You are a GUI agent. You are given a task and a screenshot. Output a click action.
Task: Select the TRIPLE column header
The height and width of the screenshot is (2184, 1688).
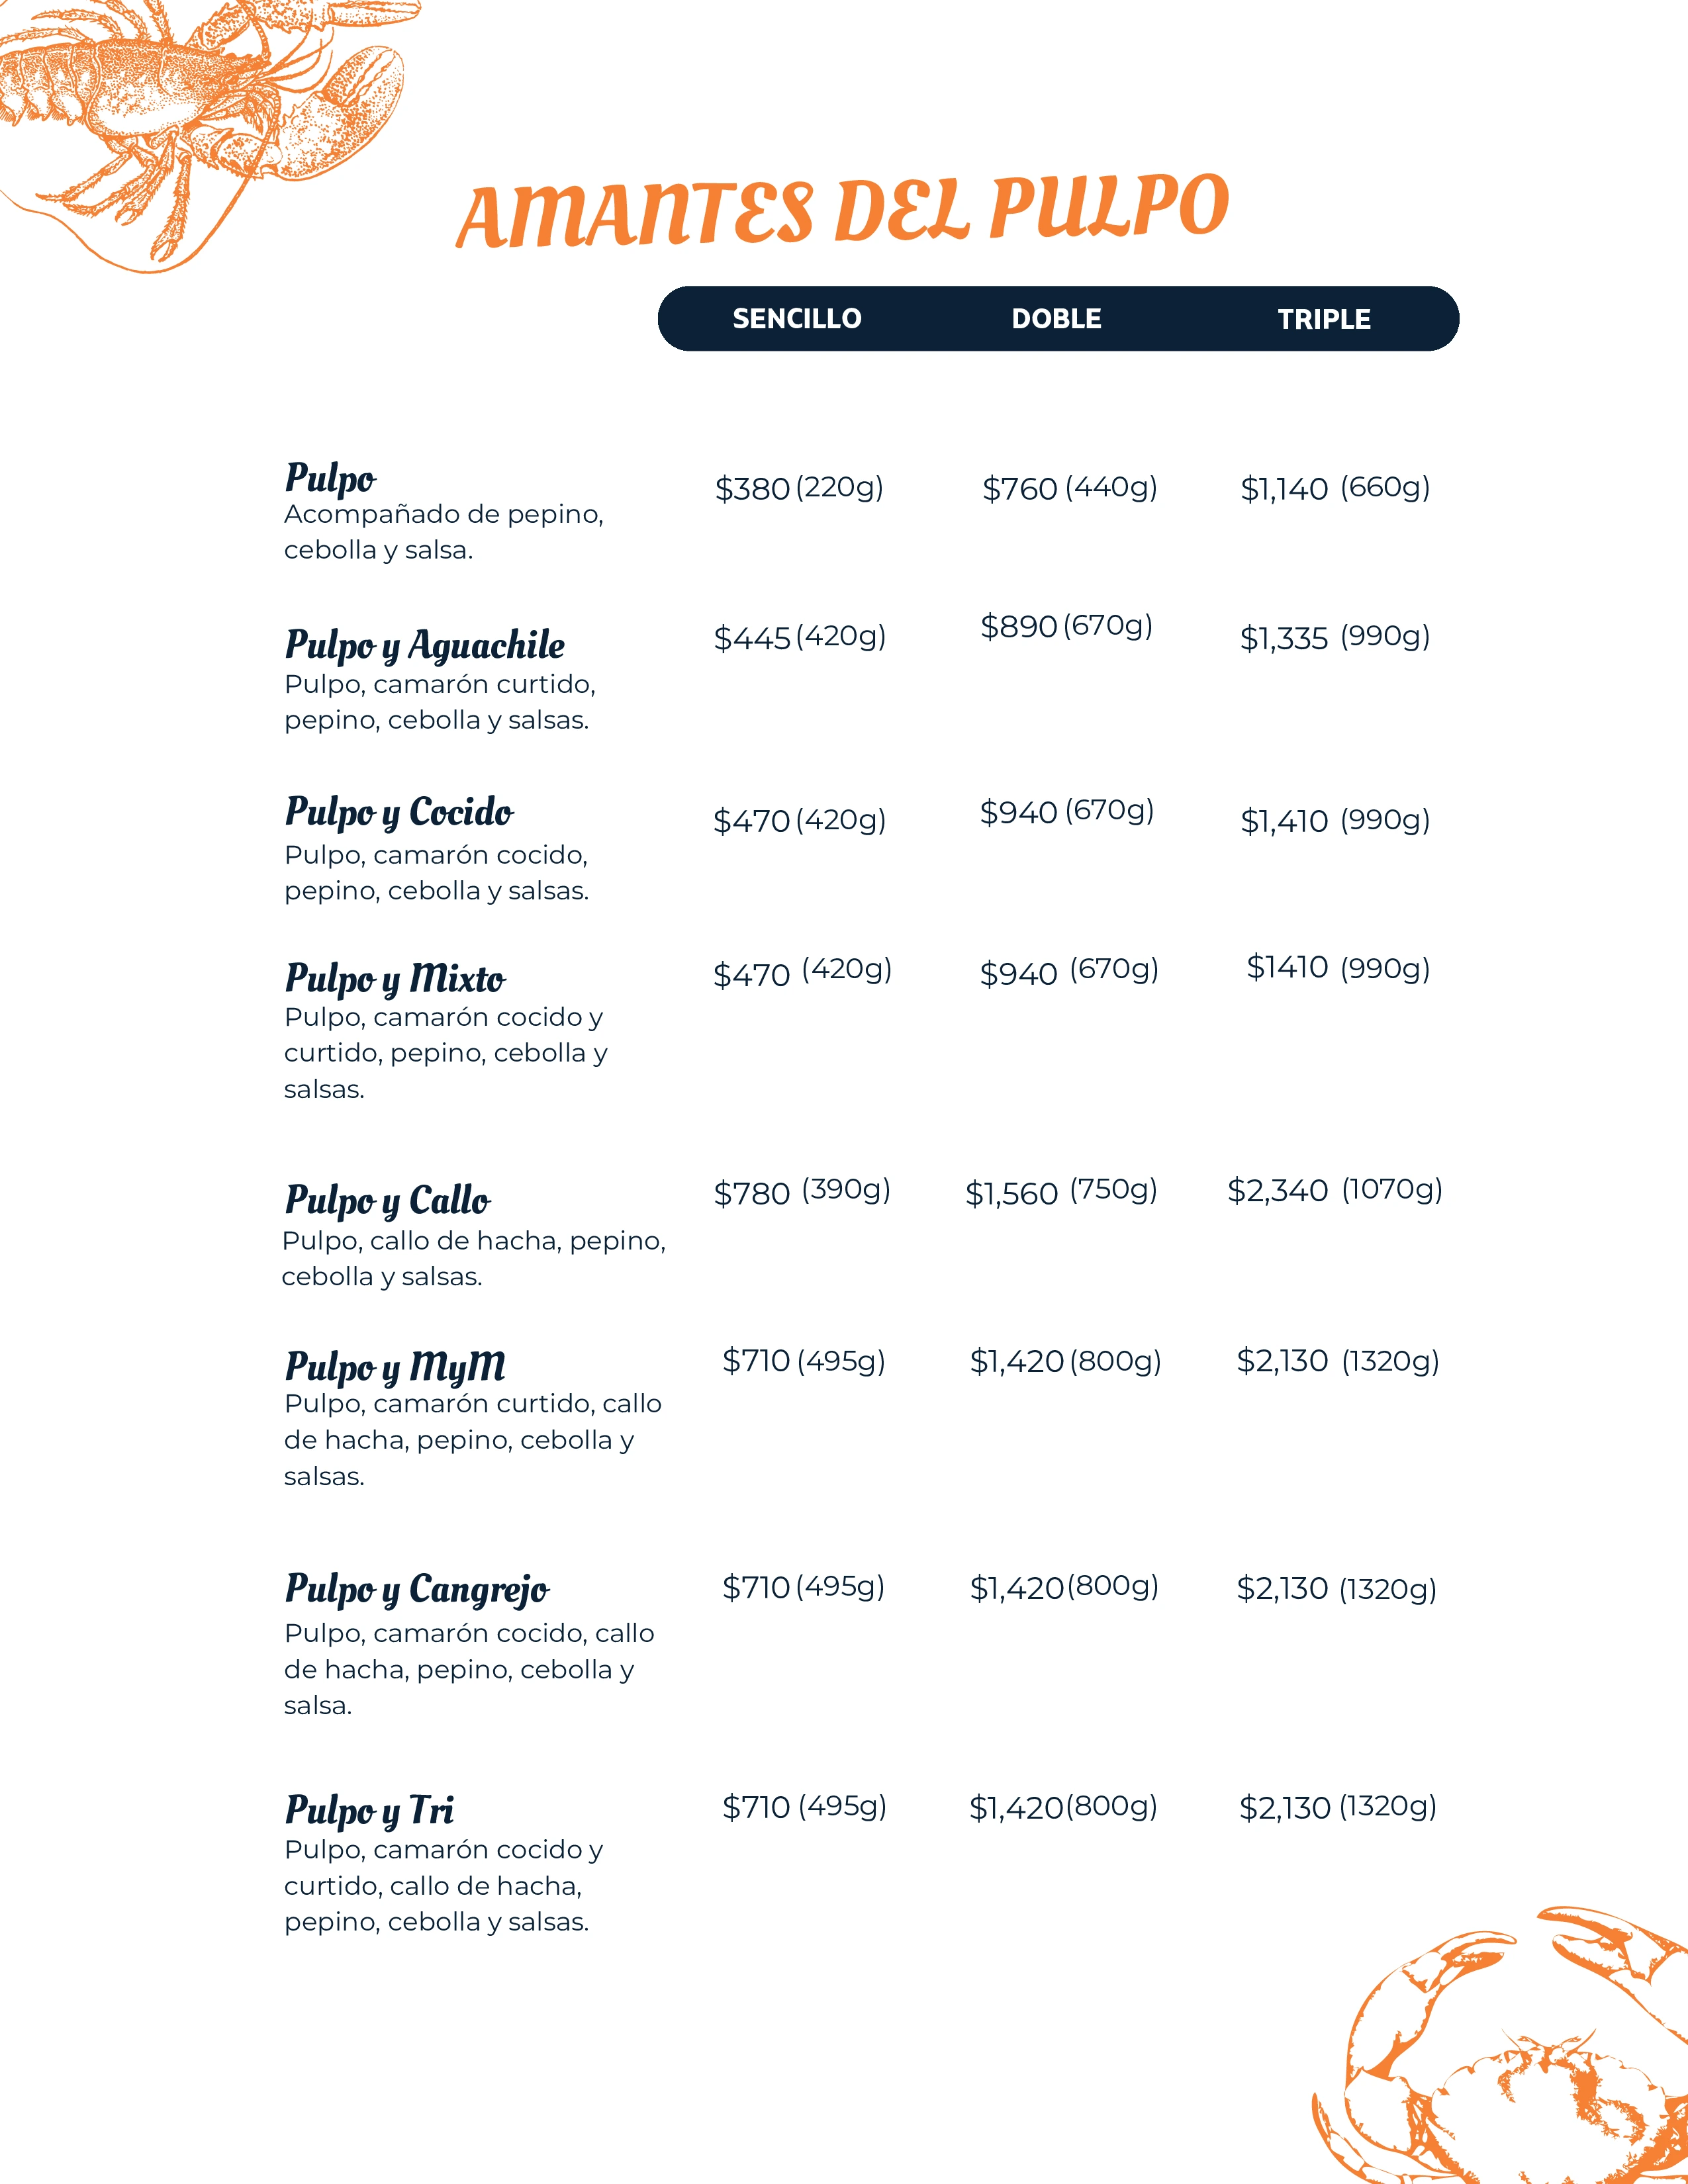1324,319
